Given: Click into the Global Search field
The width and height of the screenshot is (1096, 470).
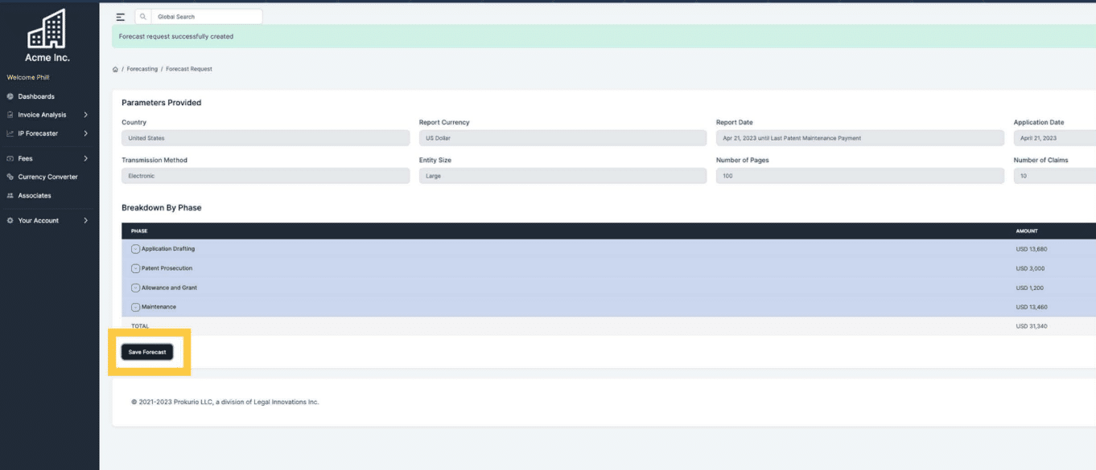Looking at the screenshot, I should pos(205,17).
